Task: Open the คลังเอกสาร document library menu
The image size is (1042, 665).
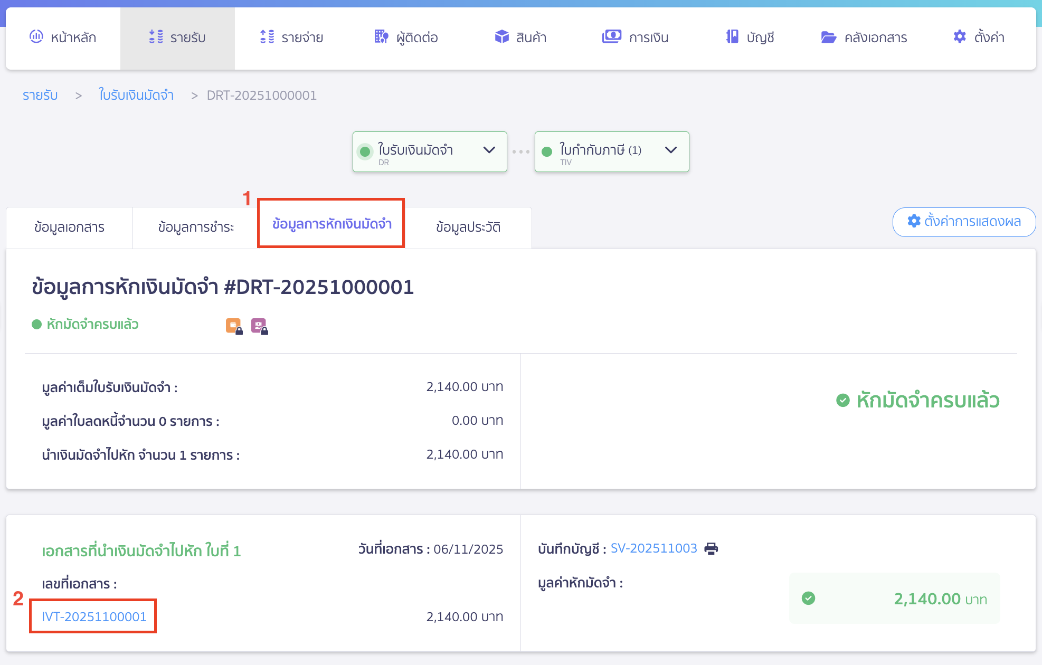Action: click(x=864, y=37)
